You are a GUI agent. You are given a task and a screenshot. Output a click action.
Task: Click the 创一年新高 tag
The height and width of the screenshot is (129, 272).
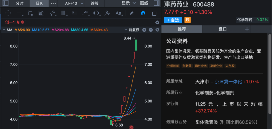pyautogui.click(x=15, y=22)
